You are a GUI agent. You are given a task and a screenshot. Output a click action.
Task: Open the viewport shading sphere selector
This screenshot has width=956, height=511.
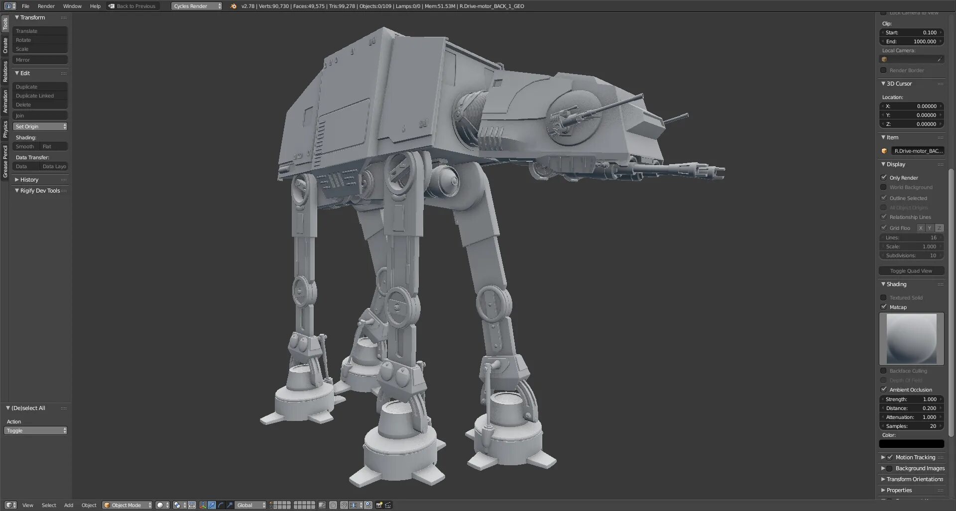(162, 505)
